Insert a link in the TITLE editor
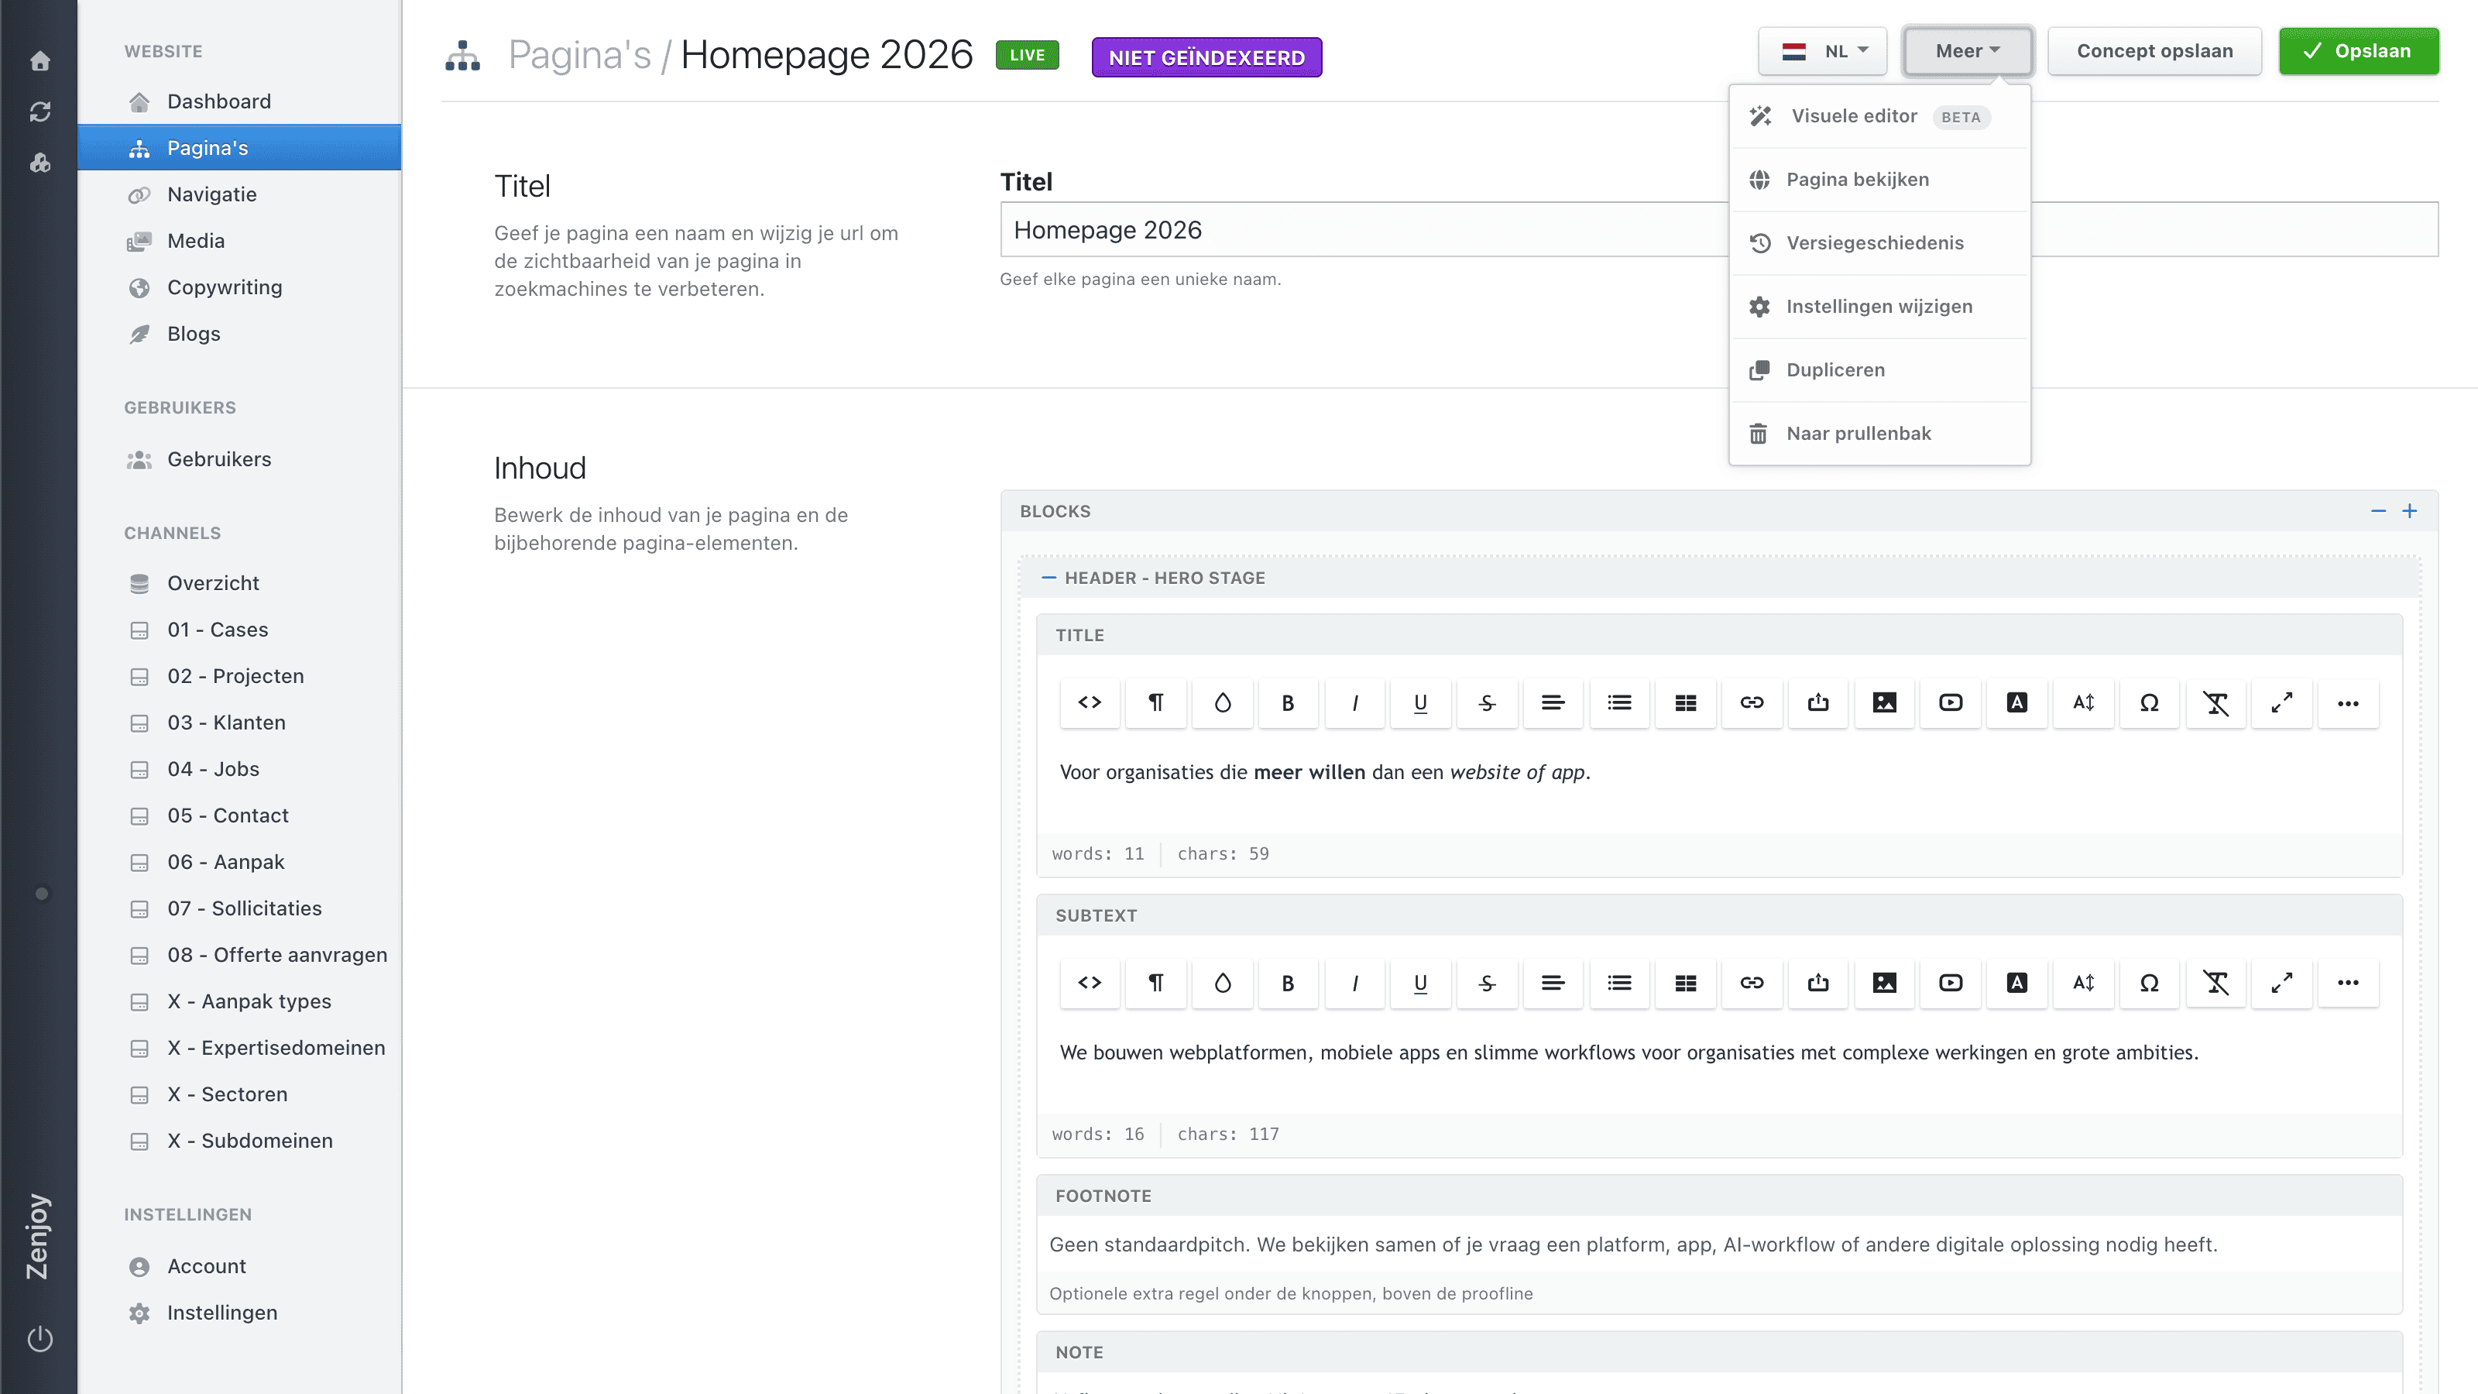Image resolution: width=2478 pixels, height=1394 pixels. [1752, 702]
